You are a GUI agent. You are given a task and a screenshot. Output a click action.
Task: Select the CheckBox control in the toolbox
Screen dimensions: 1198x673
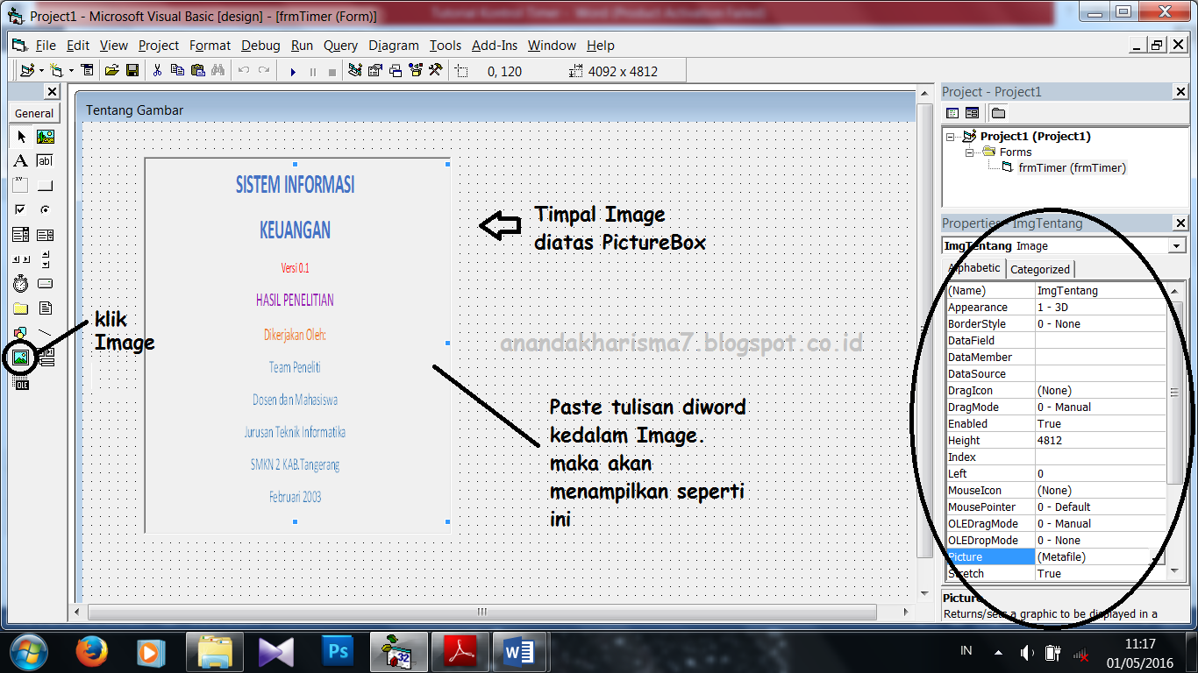(19, 209)
